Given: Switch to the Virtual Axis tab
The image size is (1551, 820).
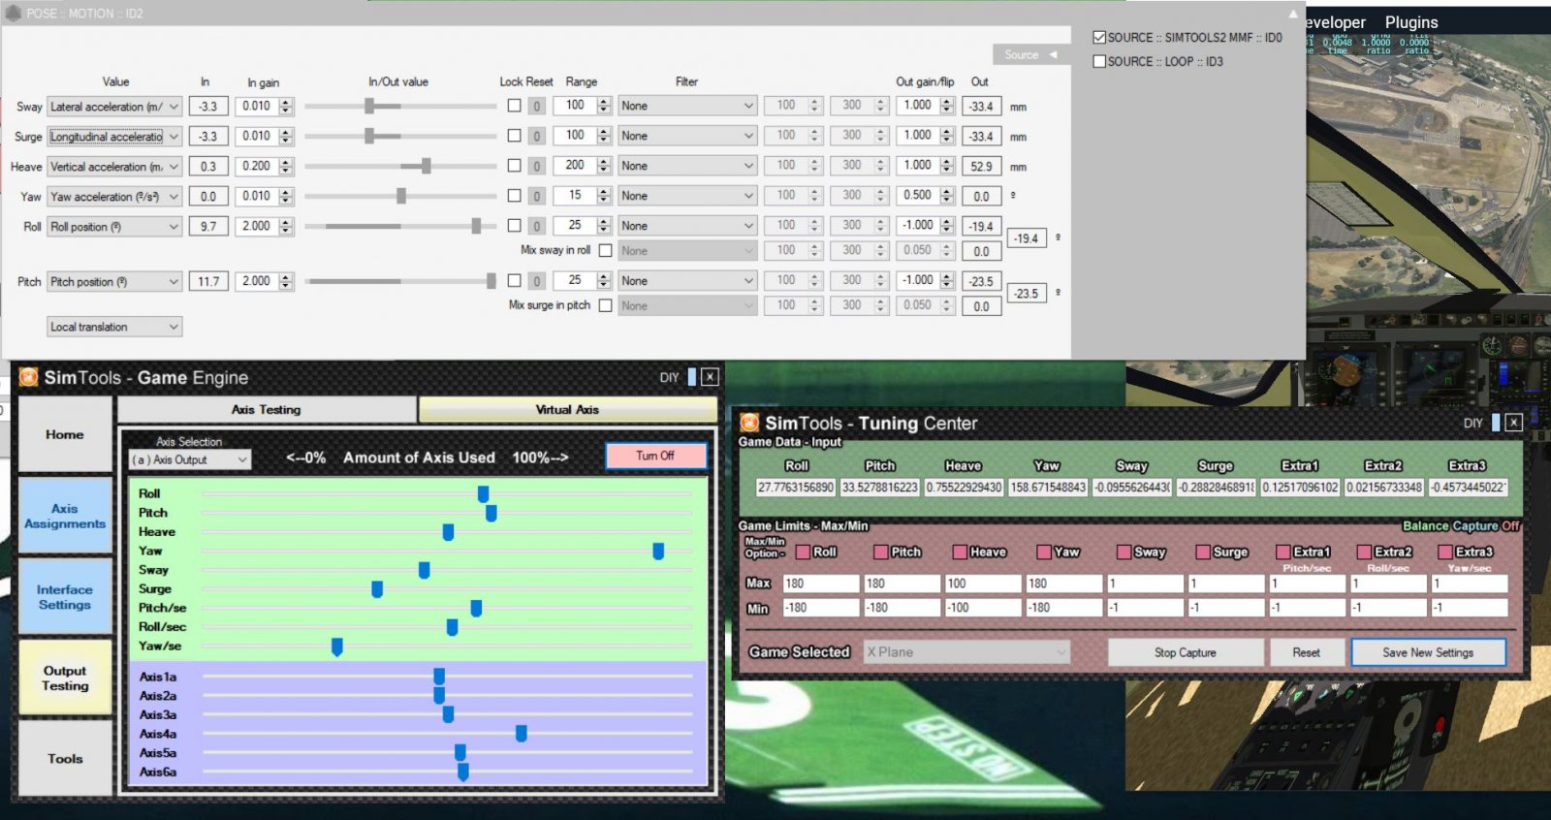Looking at the screenshot, I should coord(567,409).
